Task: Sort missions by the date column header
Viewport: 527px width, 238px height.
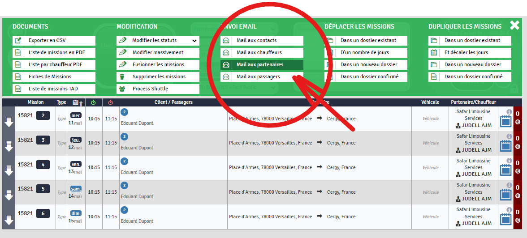Action: pos(76,102)
